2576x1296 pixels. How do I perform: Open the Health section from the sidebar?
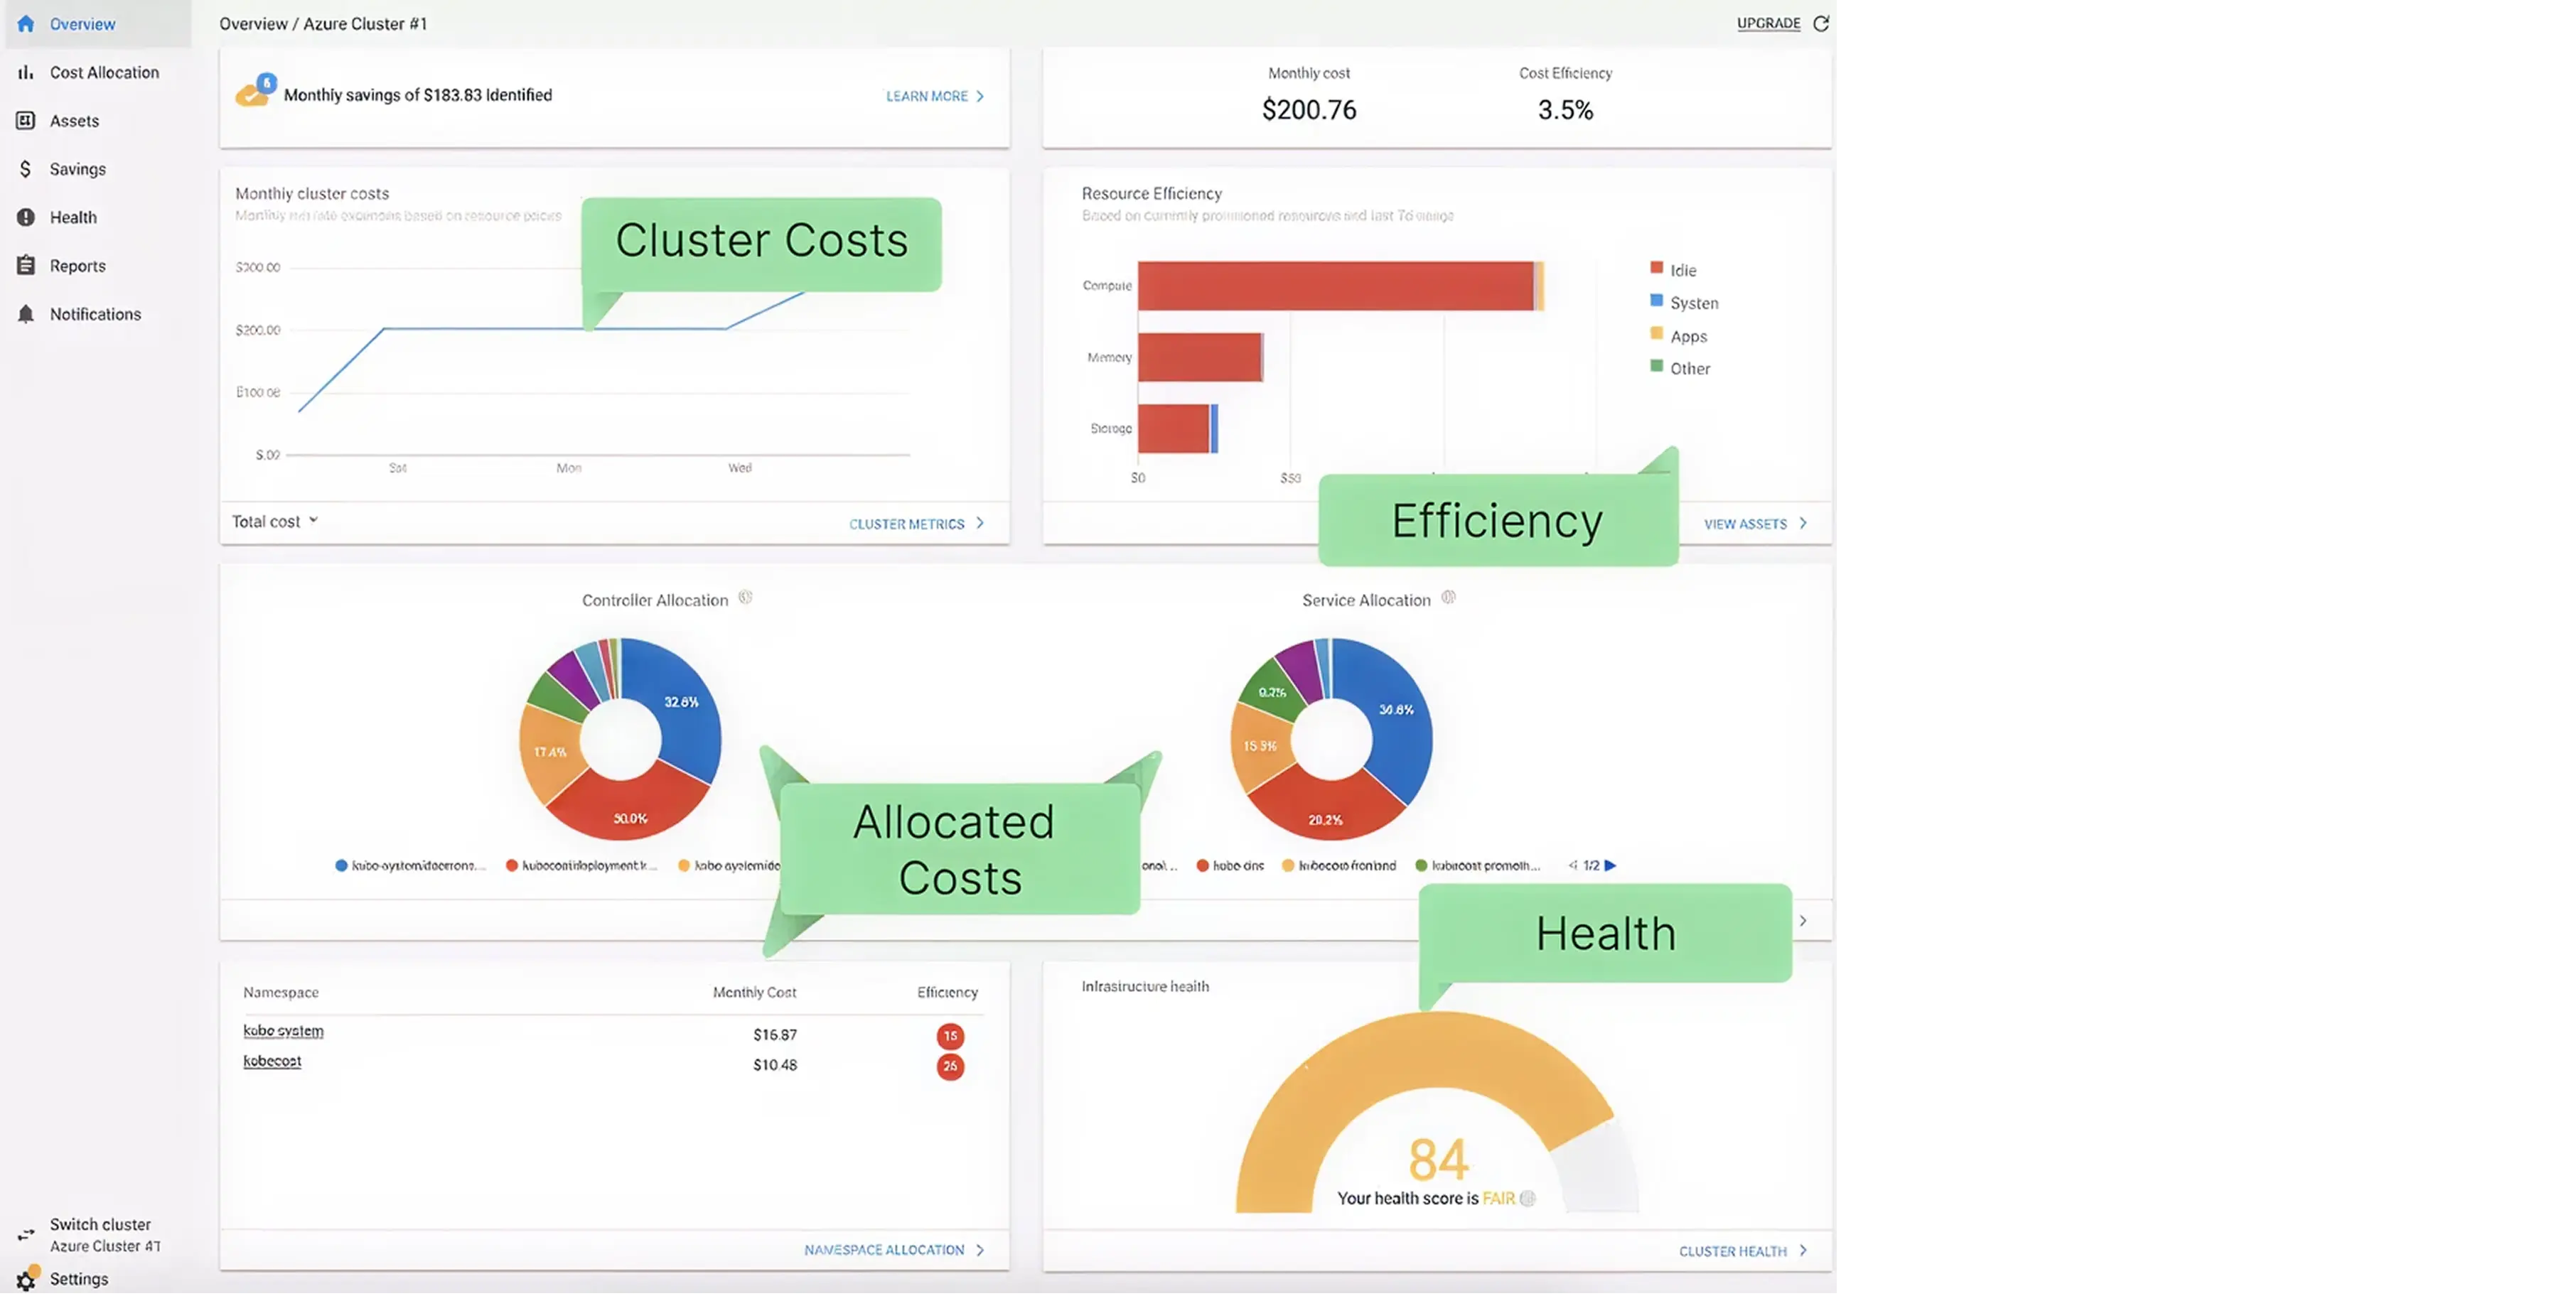(x=26, y=217)
